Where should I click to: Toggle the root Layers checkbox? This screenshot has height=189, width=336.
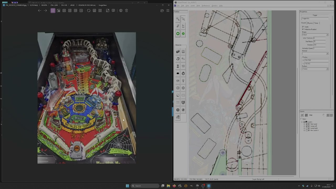click(x=304, y=122)
